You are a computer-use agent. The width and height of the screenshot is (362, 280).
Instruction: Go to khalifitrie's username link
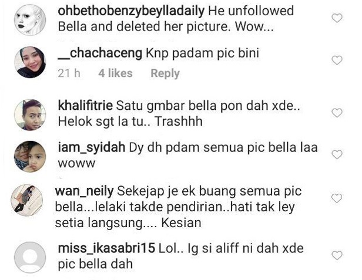(x=85, y=106)
